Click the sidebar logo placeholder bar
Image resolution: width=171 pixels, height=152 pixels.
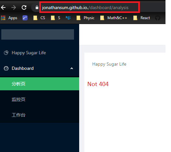[38, 34]
